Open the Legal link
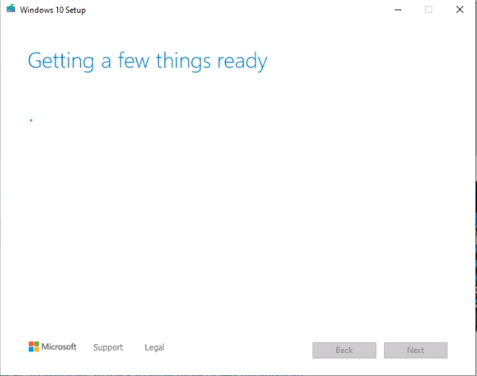The image size is (477, 376). pyautogui.click(x=154, y=347)
